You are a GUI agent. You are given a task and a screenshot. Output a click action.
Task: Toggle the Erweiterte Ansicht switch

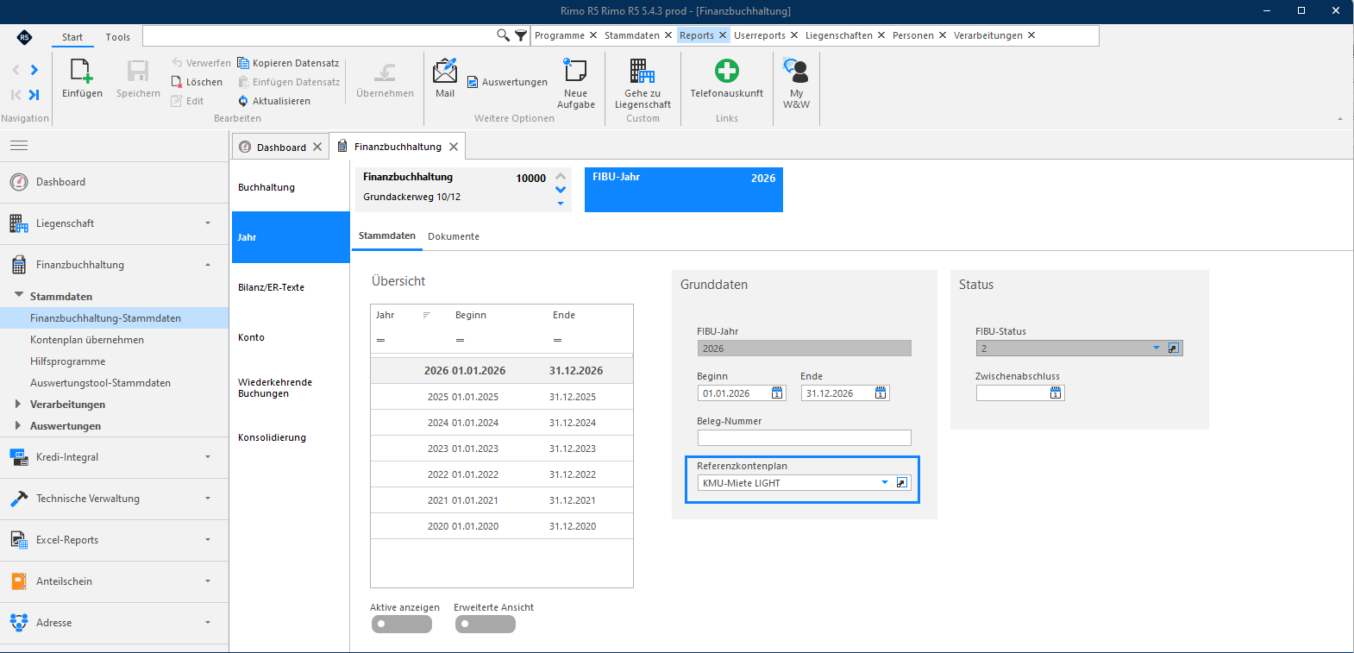coord(486,624)
